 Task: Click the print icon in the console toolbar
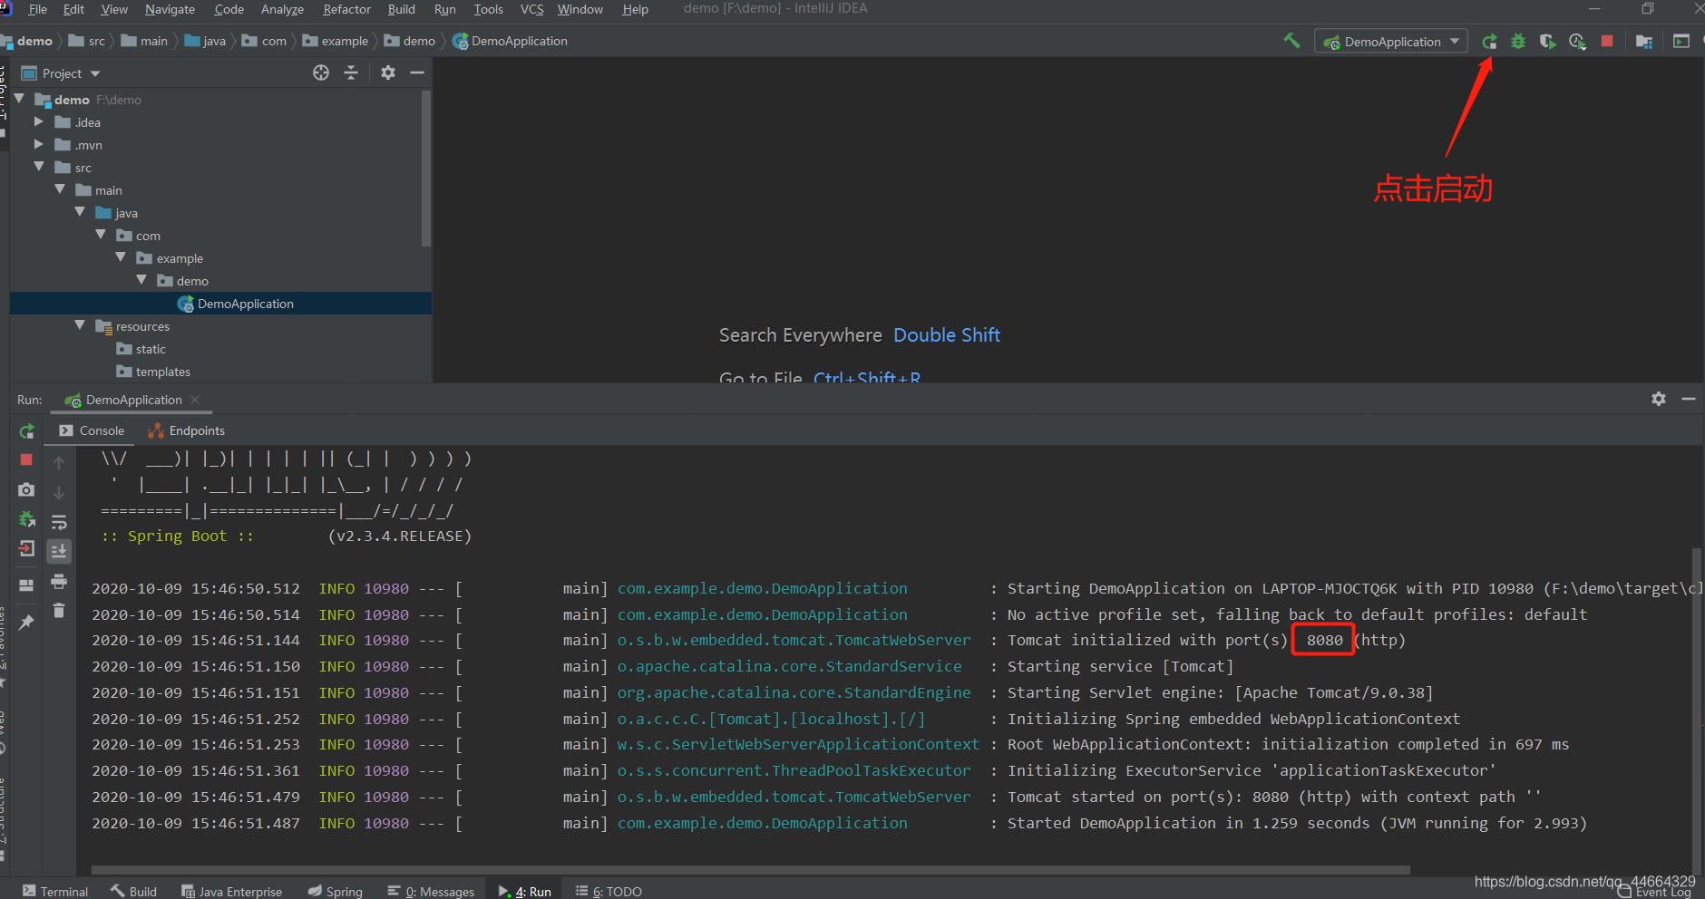(59, 581)
